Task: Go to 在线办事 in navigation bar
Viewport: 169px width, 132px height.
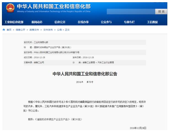Action: coord(83,22)
